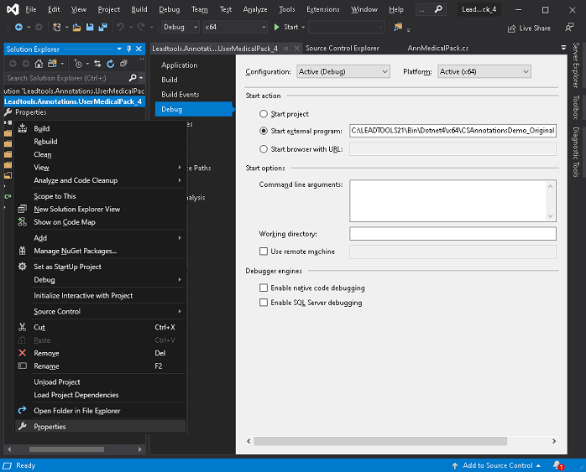Enable SQL Server debugging checkbox
This screenshot has width=586, height=472.
click(x=264, y=303)
